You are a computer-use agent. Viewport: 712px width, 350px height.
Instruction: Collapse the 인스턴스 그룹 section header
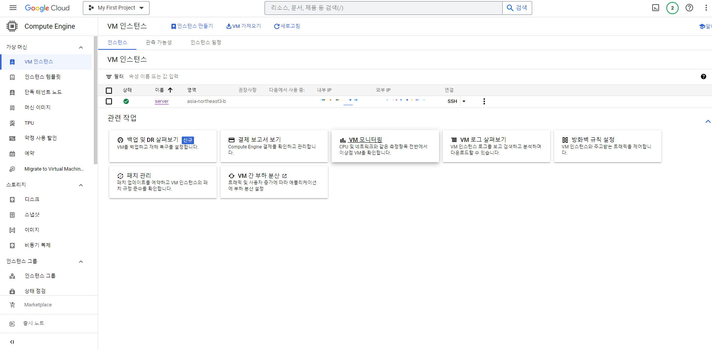(x=81, y=262)
